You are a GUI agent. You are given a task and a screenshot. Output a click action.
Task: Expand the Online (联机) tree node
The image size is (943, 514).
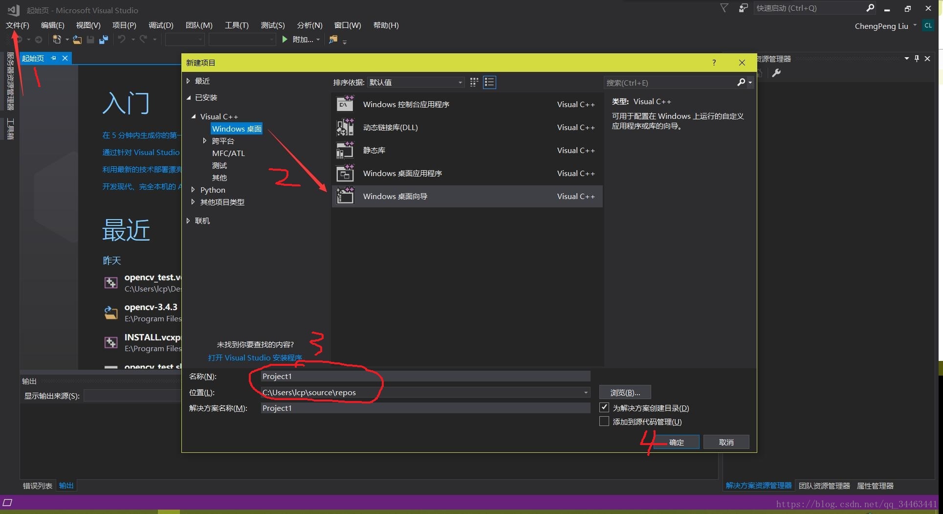tap(188, 221)
